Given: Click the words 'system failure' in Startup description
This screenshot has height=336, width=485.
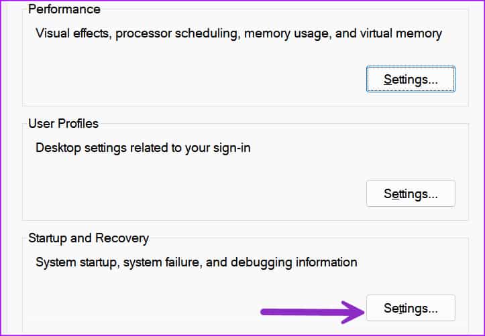Looking at the screenshot, I should point(162,262).
